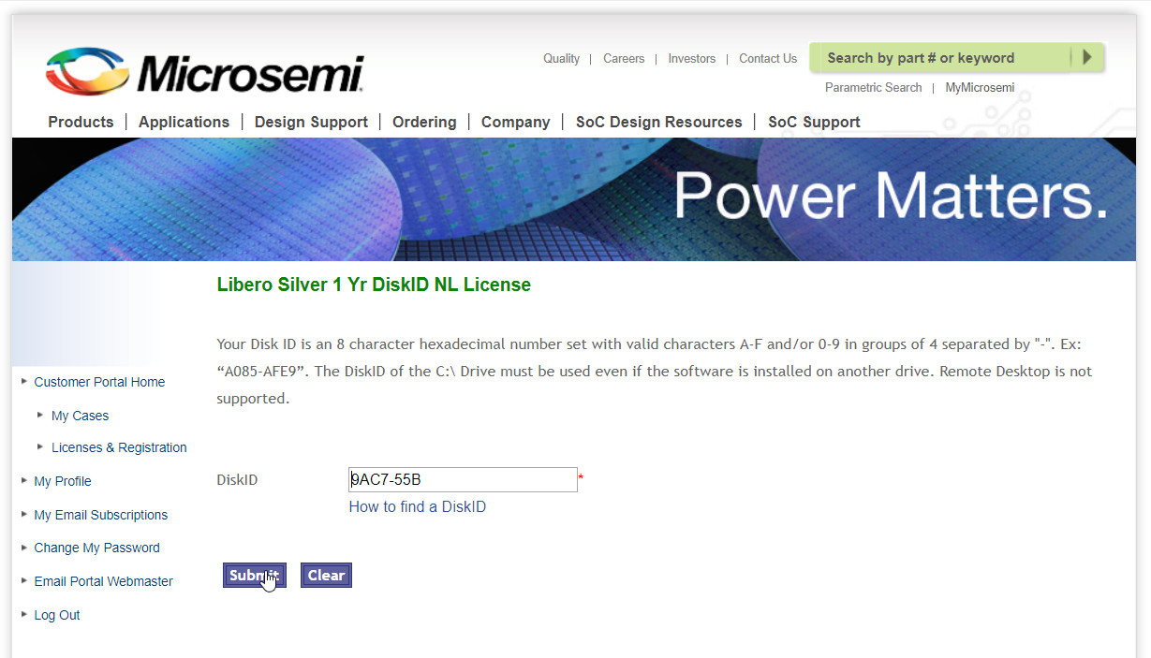Open My Profile in sidebar
Screen dimensions: 1151x658
pos(63,481)
